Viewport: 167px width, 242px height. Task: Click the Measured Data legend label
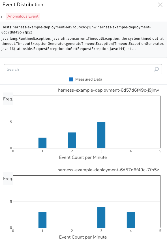89,79
